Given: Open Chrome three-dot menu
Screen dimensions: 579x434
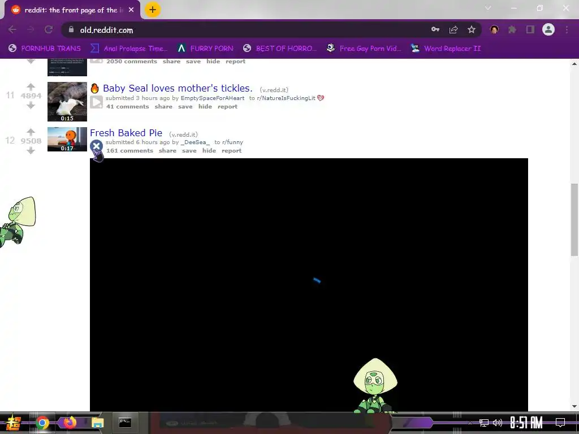Looking at the screenshot, I should (x=567, y=29).
